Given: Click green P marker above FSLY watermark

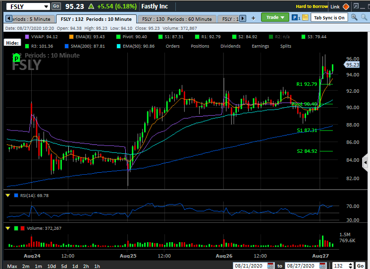Looking at the screenshot, I should [16, 58].
